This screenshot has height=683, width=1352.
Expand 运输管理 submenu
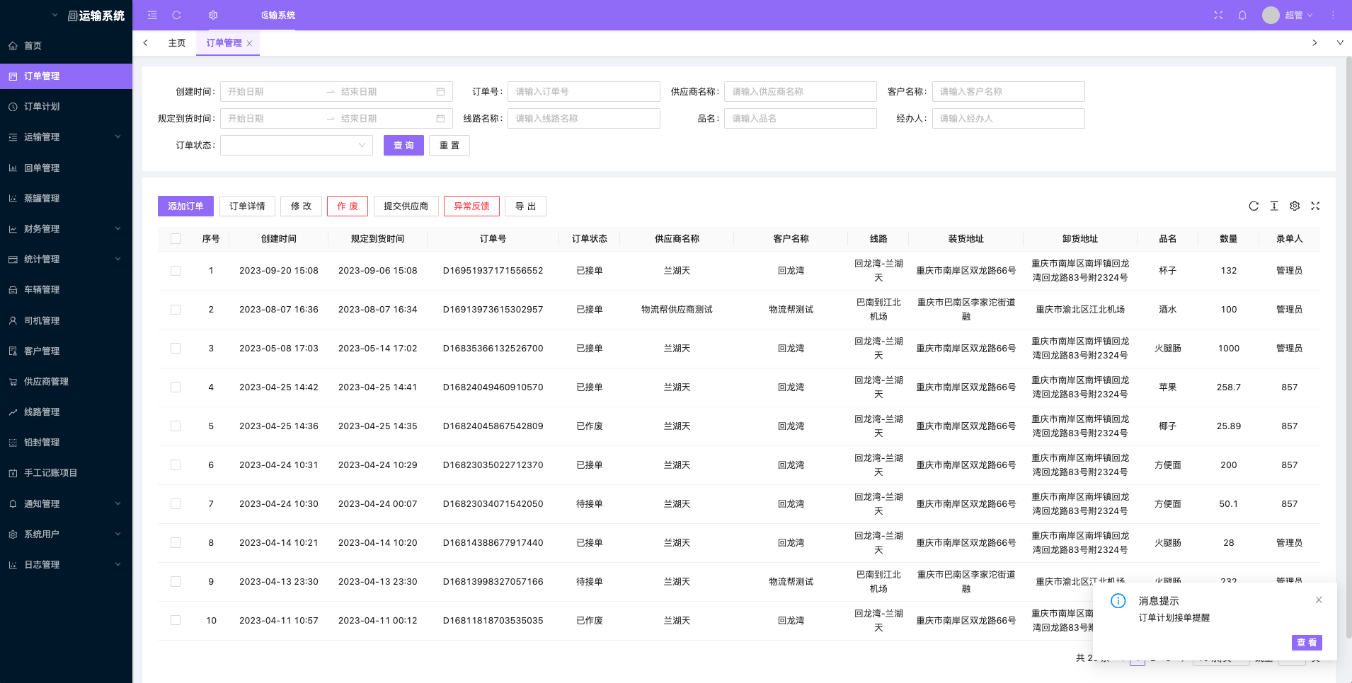click(66, 136)
